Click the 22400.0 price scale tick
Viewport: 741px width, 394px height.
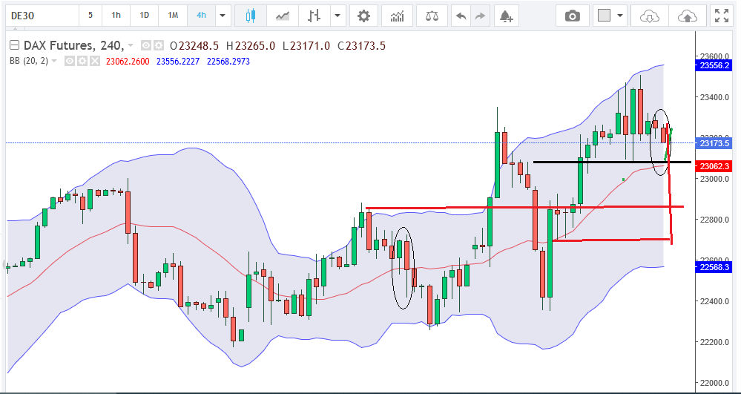tap(716, 301)
